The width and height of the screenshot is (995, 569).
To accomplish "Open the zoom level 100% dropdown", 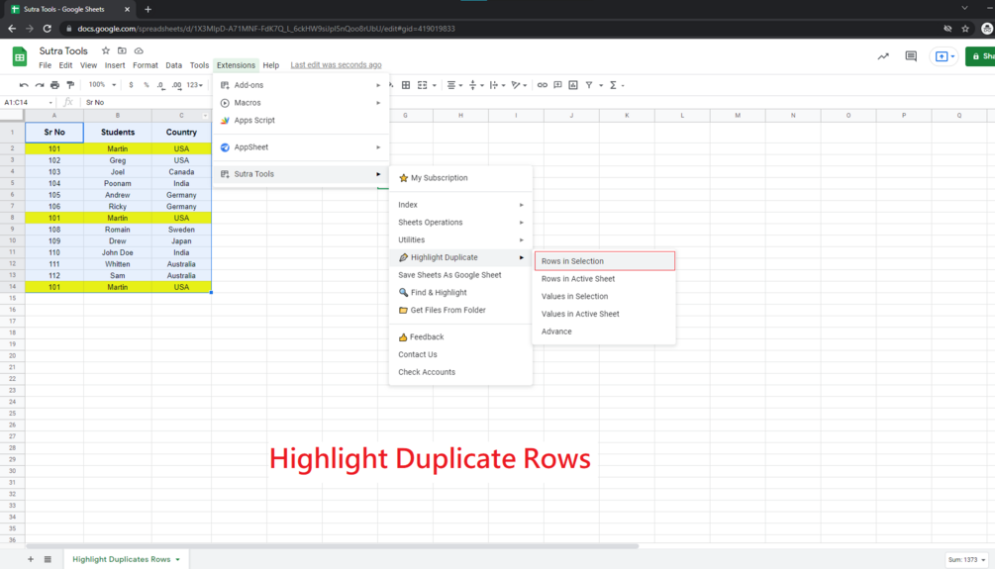I will tap(102, 84).
